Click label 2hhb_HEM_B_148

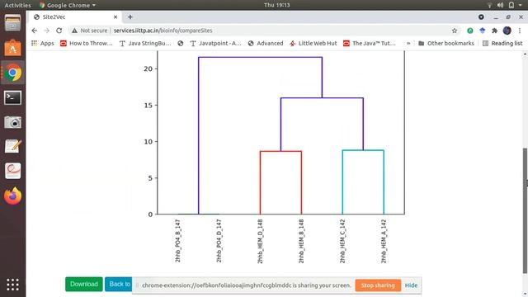[301, 242]
